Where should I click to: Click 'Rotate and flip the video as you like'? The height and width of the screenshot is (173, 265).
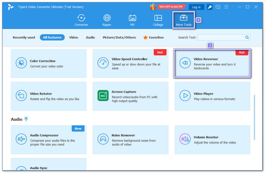[x=55, y=99]
